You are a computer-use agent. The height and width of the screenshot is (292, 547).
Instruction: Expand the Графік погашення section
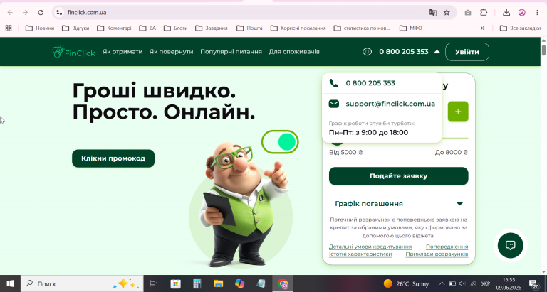click(398, 204)
